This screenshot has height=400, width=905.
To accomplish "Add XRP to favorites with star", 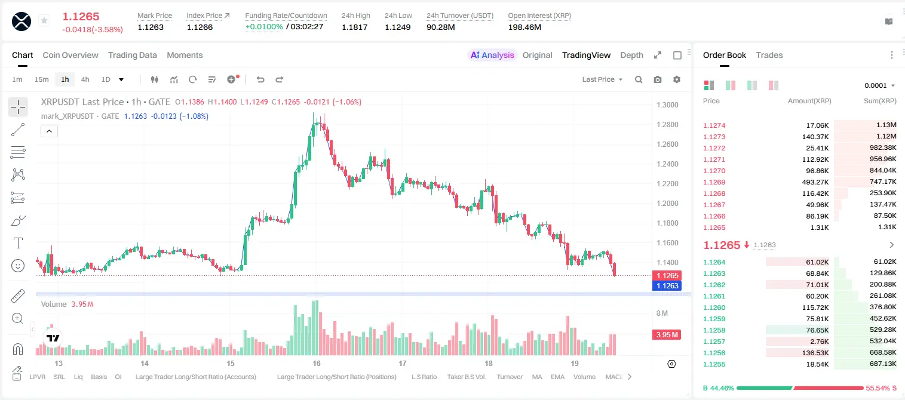I will (44, 21).
